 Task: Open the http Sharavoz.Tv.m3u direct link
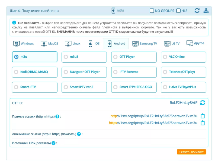tap(154, 116)
